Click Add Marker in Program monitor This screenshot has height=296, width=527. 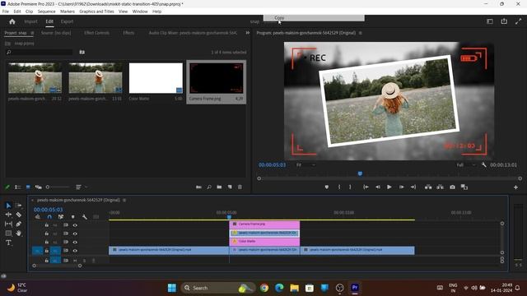tap(327, 187)
